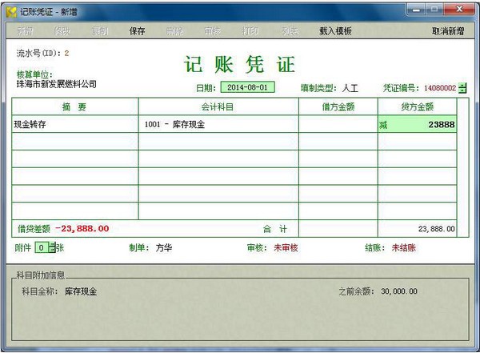Click the 删除 toolbar item
480x353 pixels.
174,31
